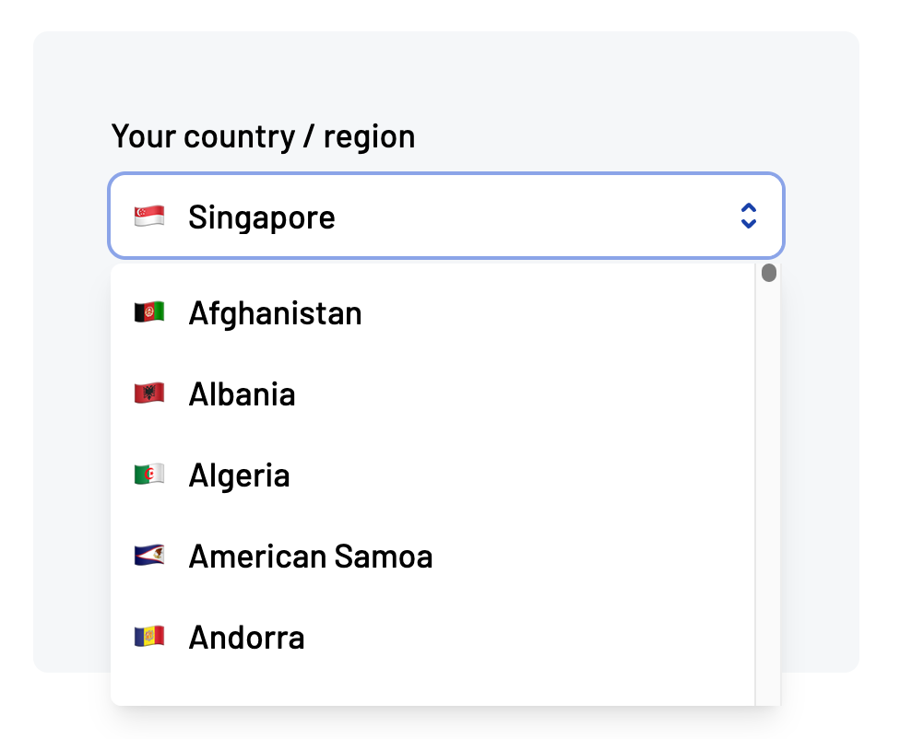Click the 'Your country / region' label
The width and height of the screenshot is (900, 739).
tap(263, 136)
